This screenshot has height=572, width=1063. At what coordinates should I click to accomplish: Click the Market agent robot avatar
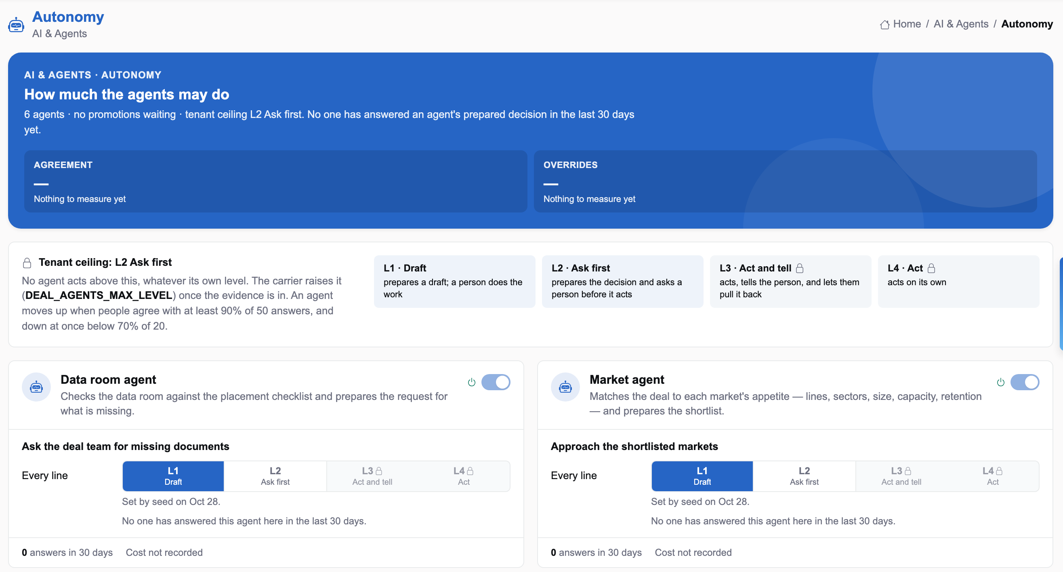coord(565,387)
